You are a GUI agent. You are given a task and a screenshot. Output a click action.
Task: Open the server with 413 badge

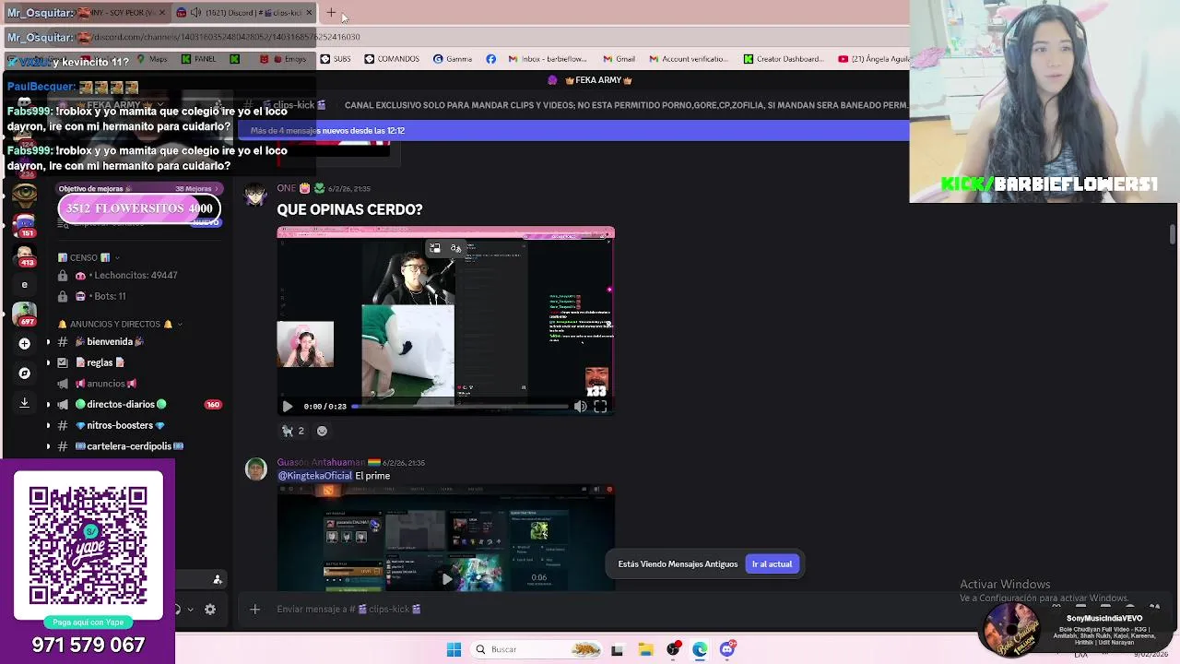(x=25, y=255)
